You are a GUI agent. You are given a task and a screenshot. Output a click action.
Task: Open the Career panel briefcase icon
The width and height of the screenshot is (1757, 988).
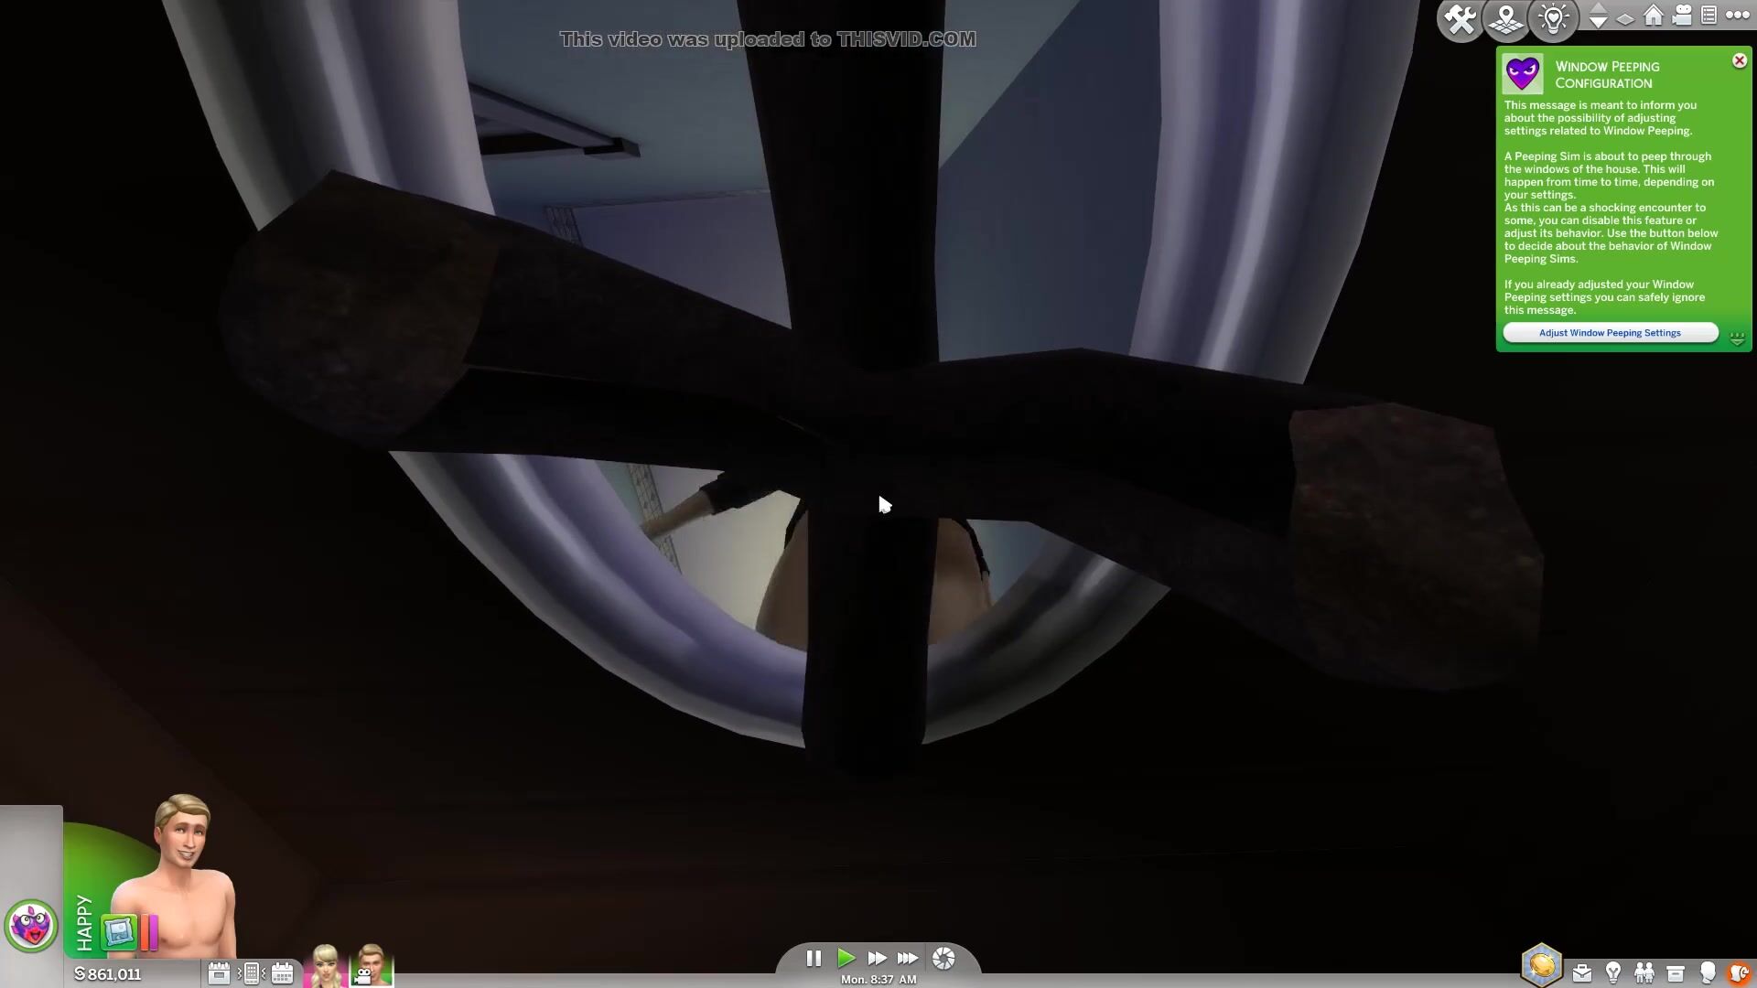coord(1582,972)
